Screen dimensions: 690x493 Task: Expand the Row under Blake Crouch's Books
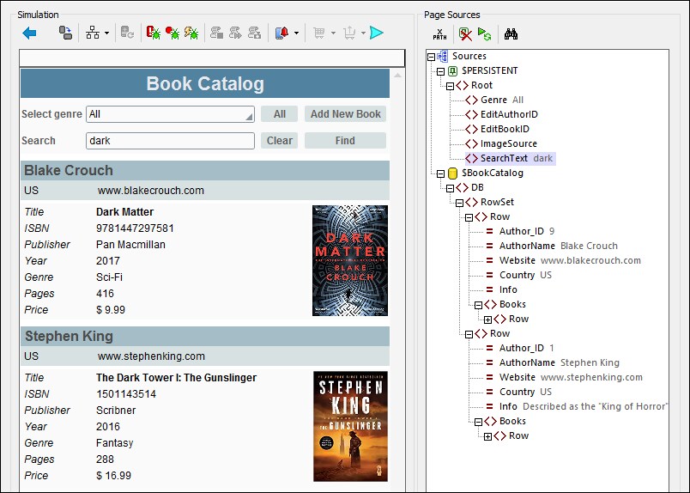tap(488, 320)
